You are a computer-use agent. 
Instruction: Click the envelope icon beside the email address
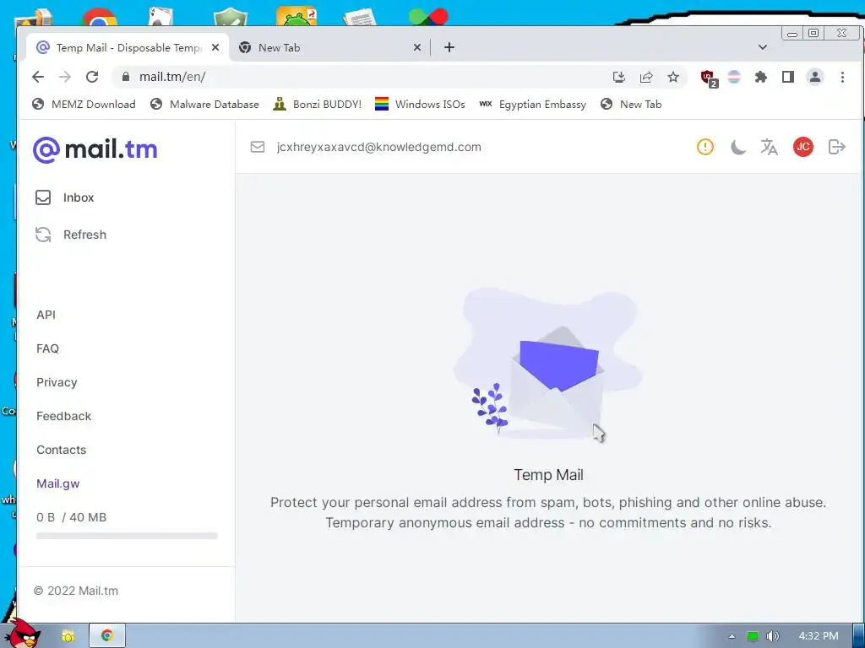click(258, 147)
